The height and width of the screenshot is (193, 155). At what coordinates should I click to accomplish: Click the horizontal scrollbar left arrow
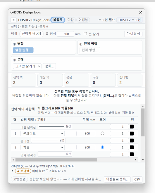(13, 160)
